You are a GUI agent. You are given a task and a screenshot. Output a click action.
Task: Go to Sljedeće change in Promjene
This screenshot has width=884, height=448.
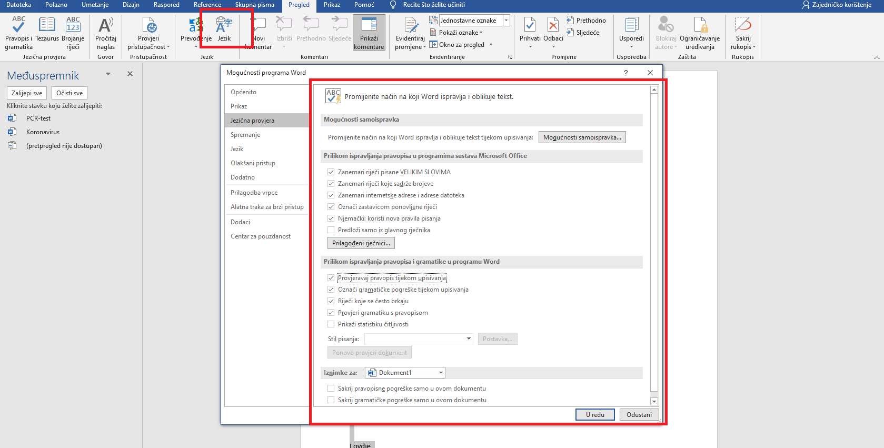583,33
